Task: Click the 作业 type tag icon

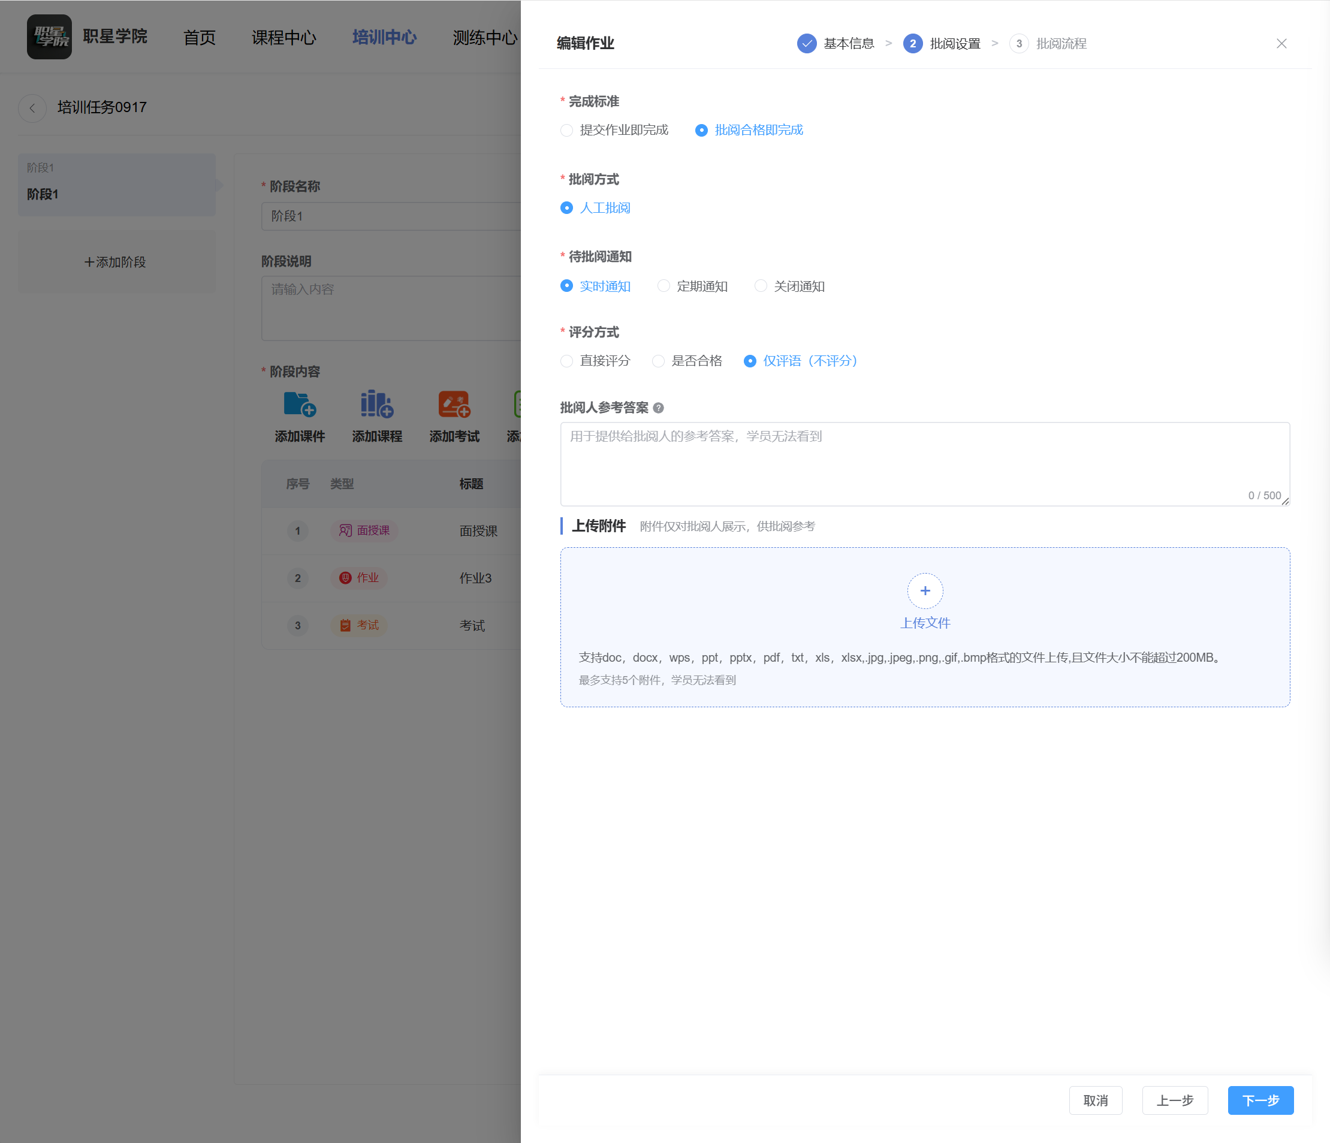Action: 345,578
